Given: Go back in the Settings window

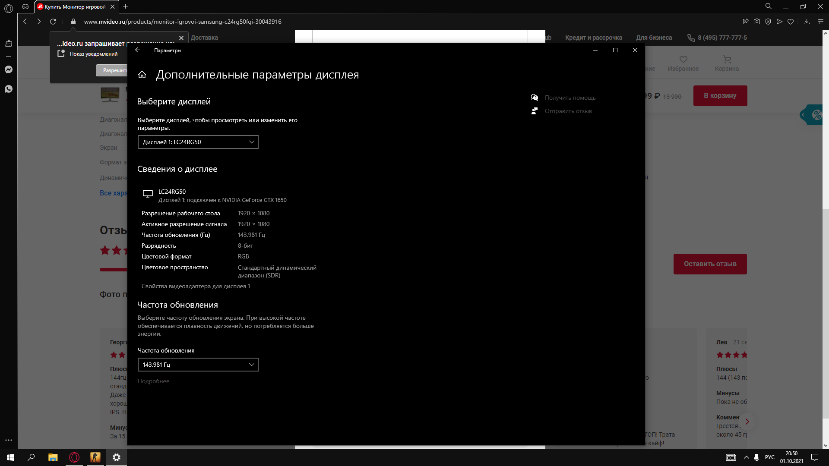Looking at the screenshot, I should (138, 50).
